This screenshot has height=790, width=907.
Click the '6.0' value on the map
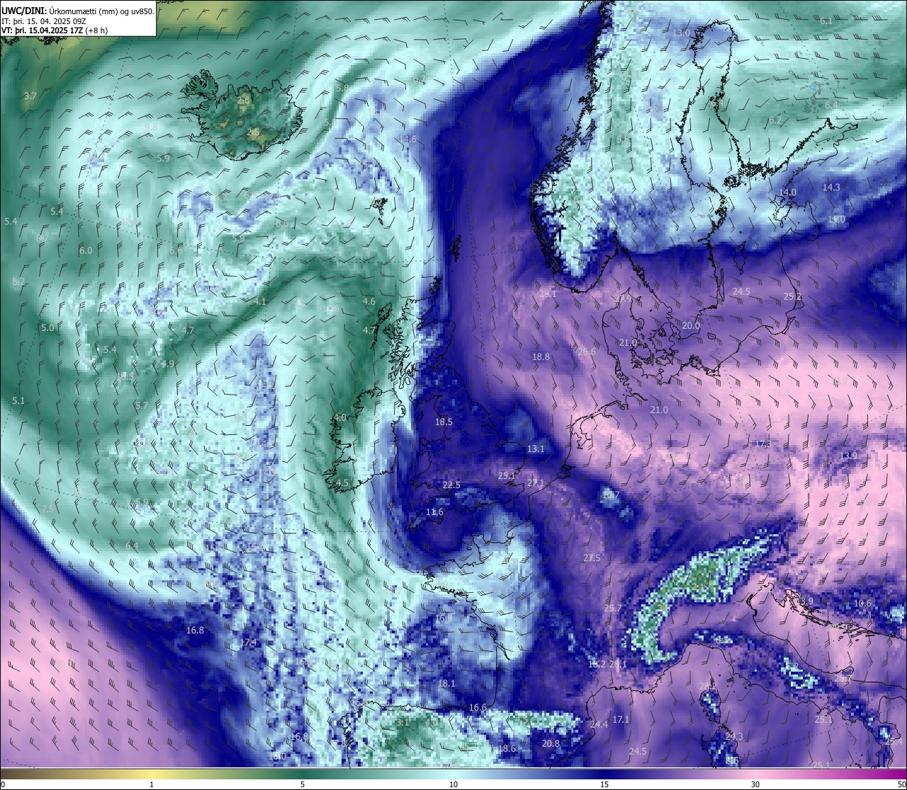click(86, 251)
